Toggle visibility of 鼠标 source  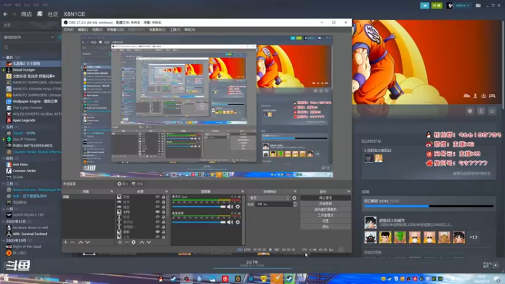(x=157, y=202)
